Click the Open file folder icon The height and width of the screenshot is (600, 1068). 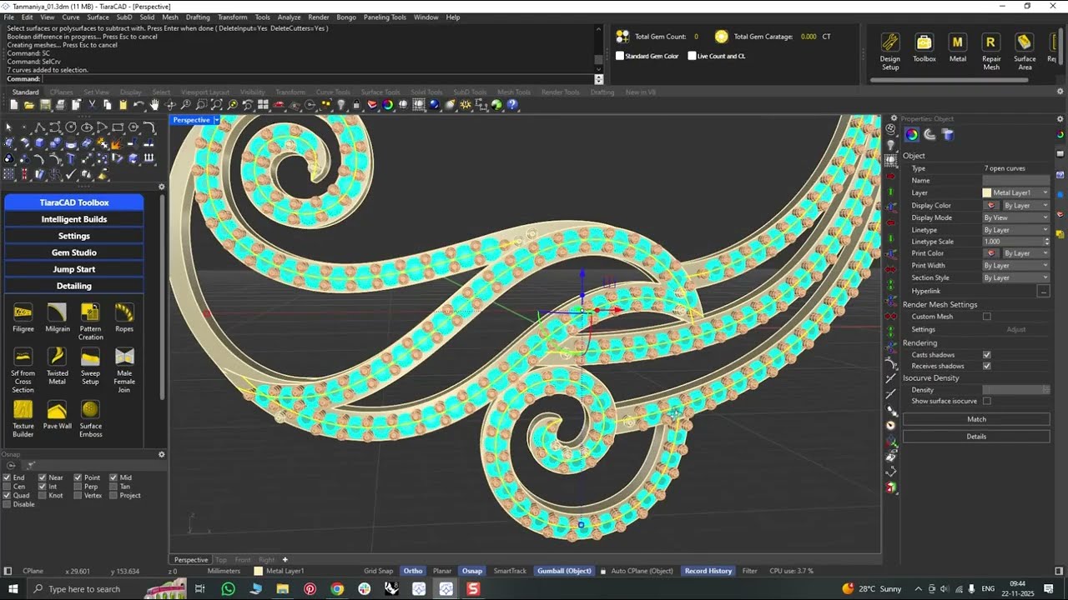point(29,105)
